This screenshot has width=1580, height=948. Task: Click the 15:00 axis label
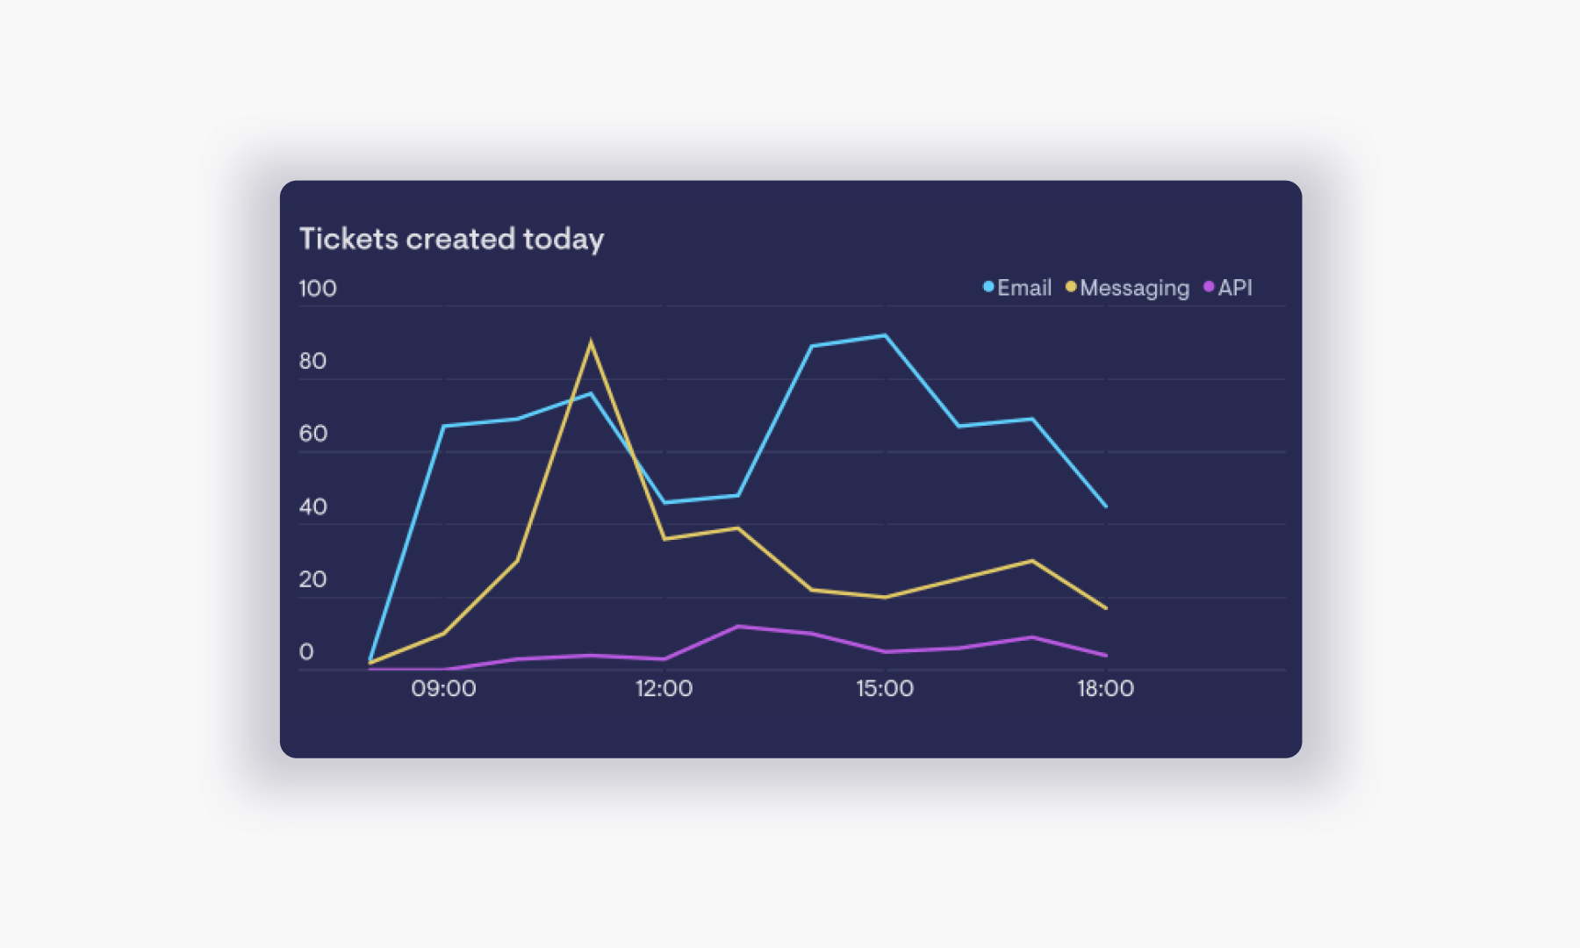click(887, 688)
